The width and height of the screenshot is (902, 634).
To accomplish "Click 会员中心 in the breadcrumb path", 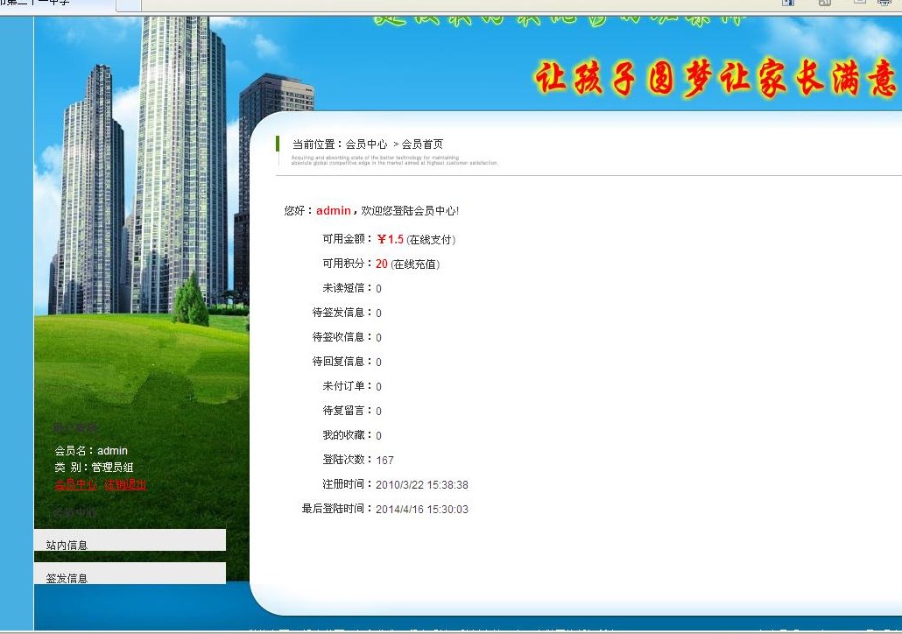I will [366, 144].
